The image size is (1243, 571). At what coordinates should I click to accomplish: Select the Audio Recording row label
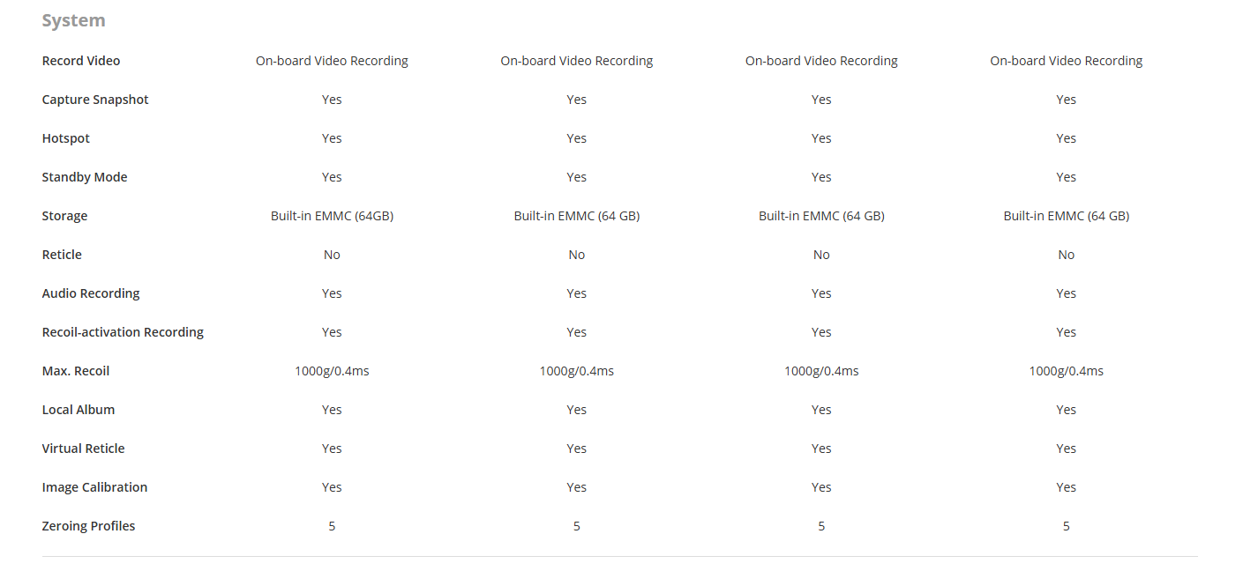point(91,293)
